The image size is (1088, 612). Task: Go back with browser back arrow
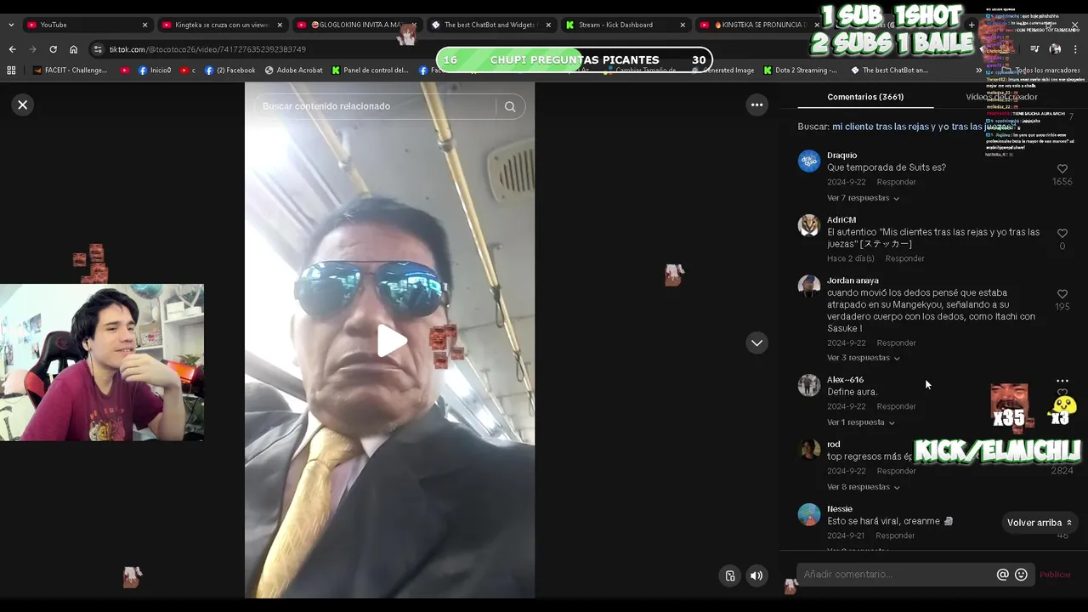point(12,49)
